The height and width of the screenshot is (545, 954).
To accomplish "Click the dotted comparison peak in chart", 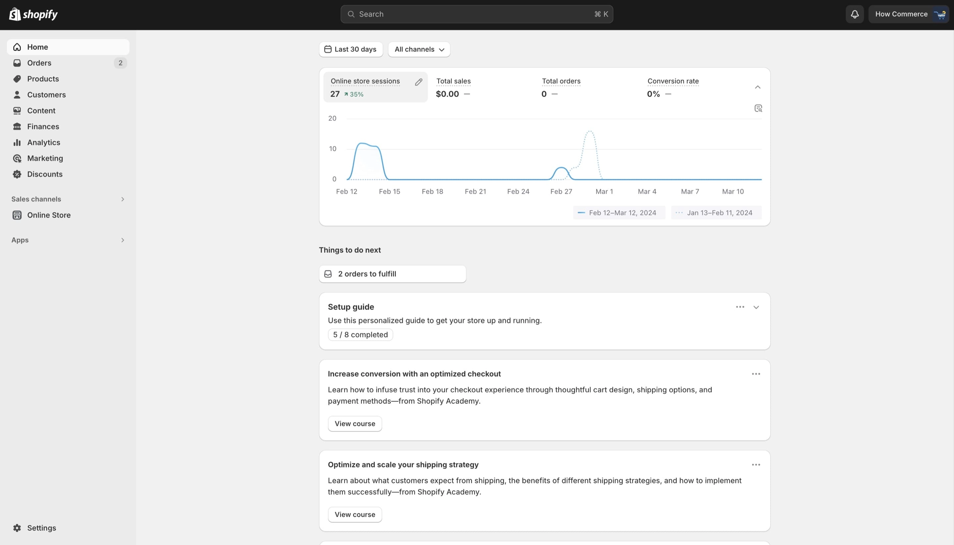I will [x=590, y=132].
